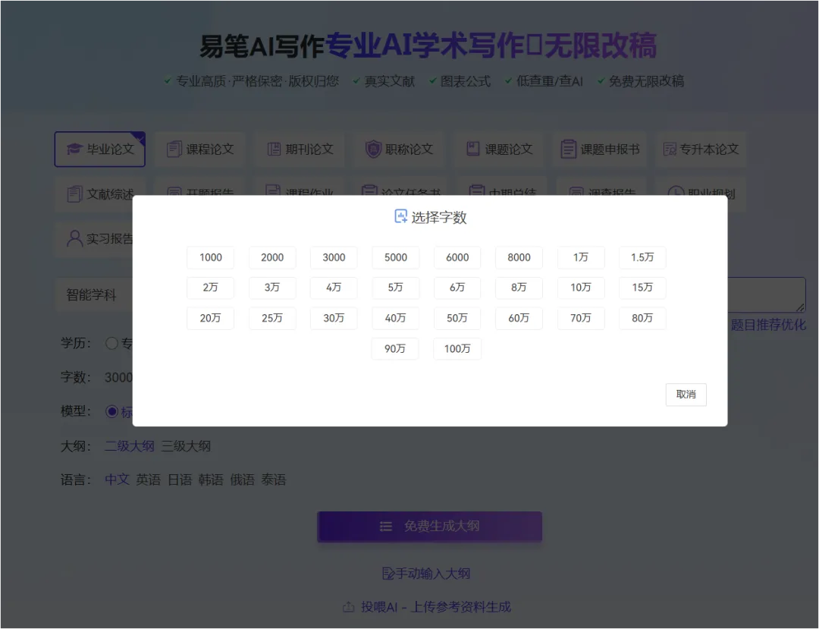The width and height of the screenshot is (819, 629).
Task: Cancel the word count dialog with 取消
Action: tap(686, 395)
